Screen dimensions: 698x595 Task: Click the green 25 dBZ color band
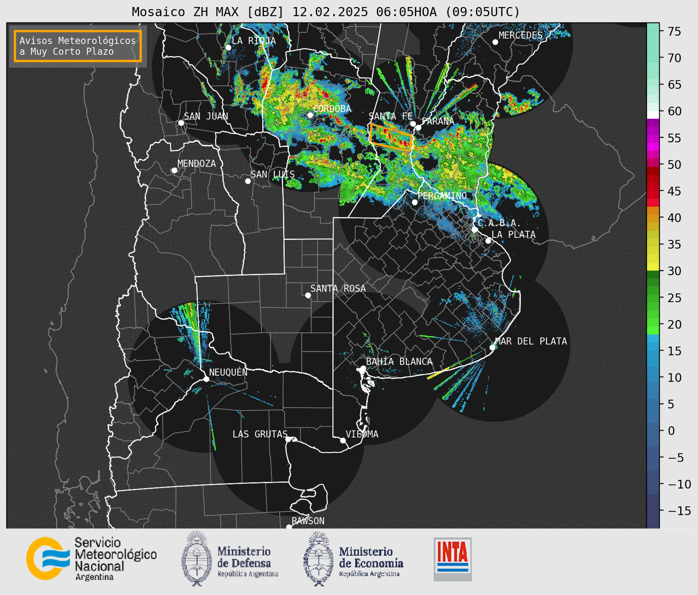click(653, 298)
